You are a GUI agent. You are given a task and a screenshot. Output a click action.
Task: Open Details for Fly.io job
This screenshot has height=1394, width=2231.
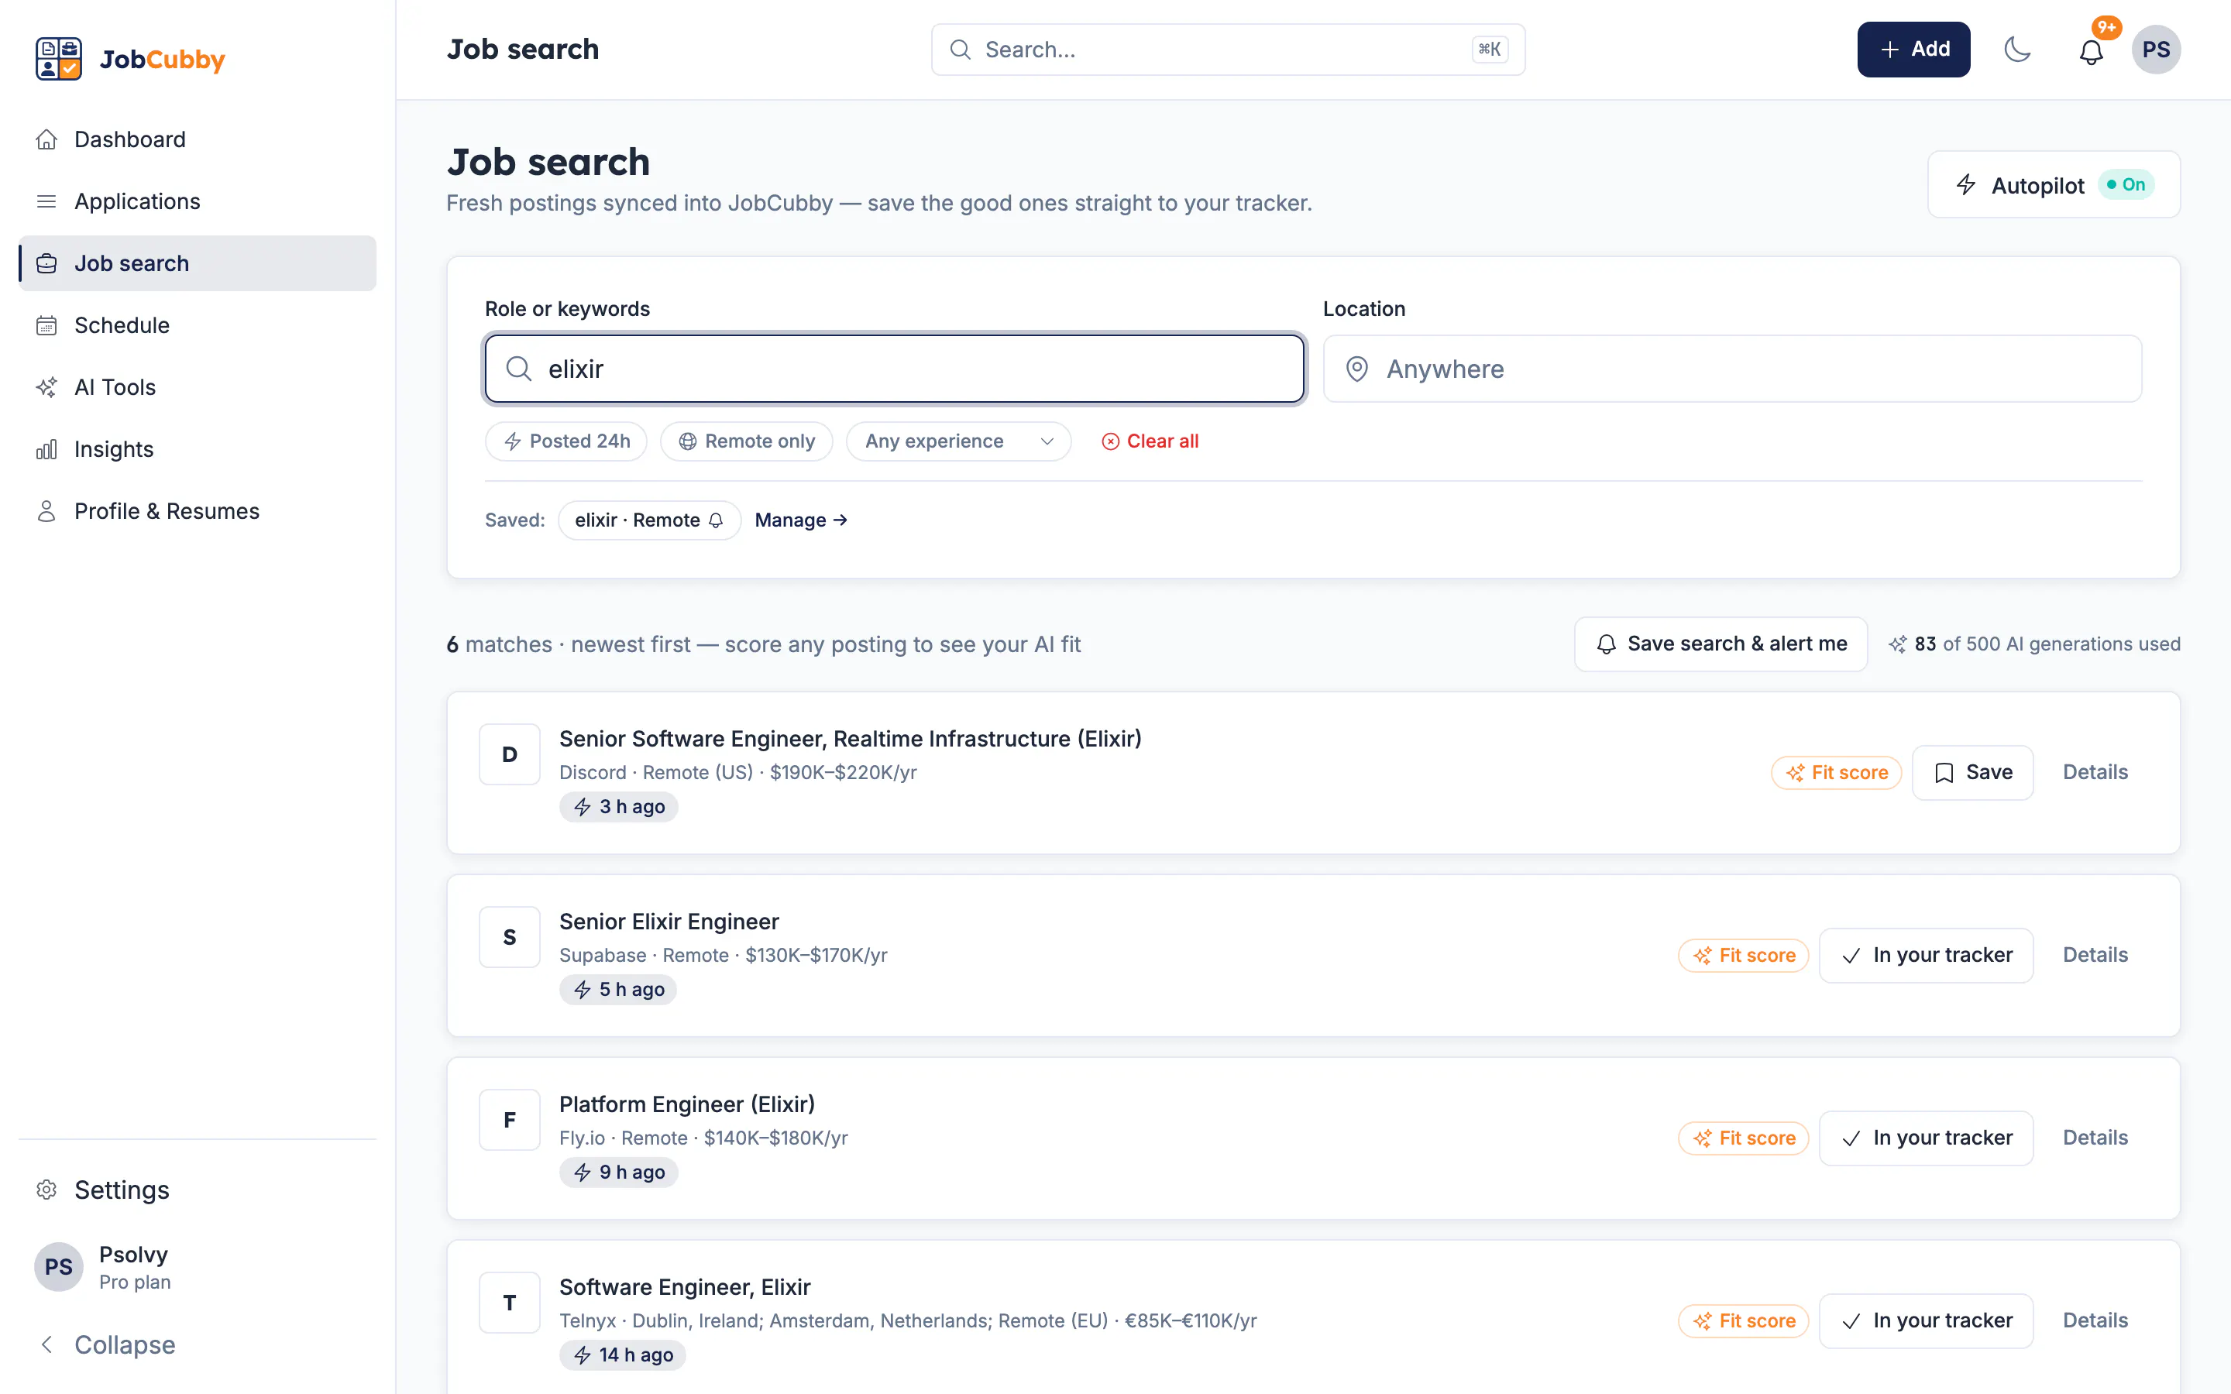pyautogui.click(x=2095, y=1138)
